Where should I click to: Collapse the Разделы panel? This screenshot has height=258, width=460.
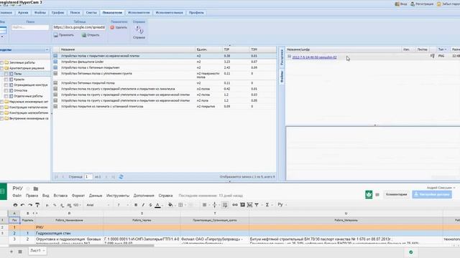tap(47, 49)
